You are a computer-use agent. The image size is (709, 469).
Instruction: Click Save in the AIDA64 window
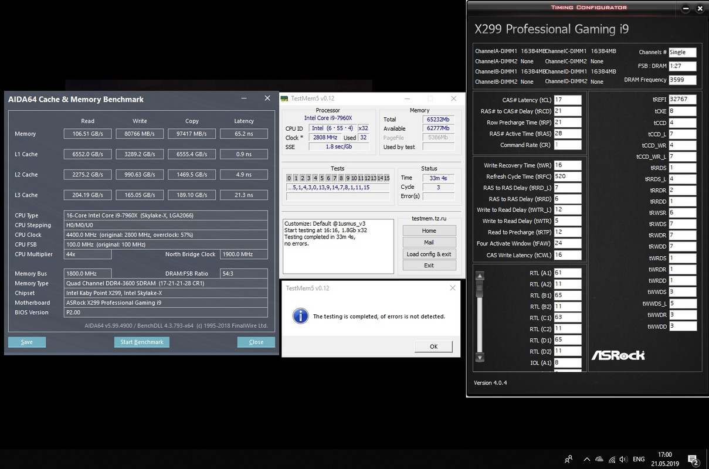[x=27, y=342]
